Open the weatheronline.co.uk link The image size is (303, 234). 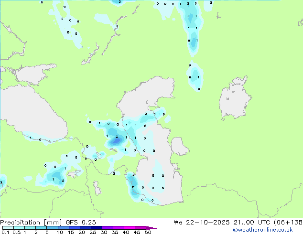click(x=263, y=230)
